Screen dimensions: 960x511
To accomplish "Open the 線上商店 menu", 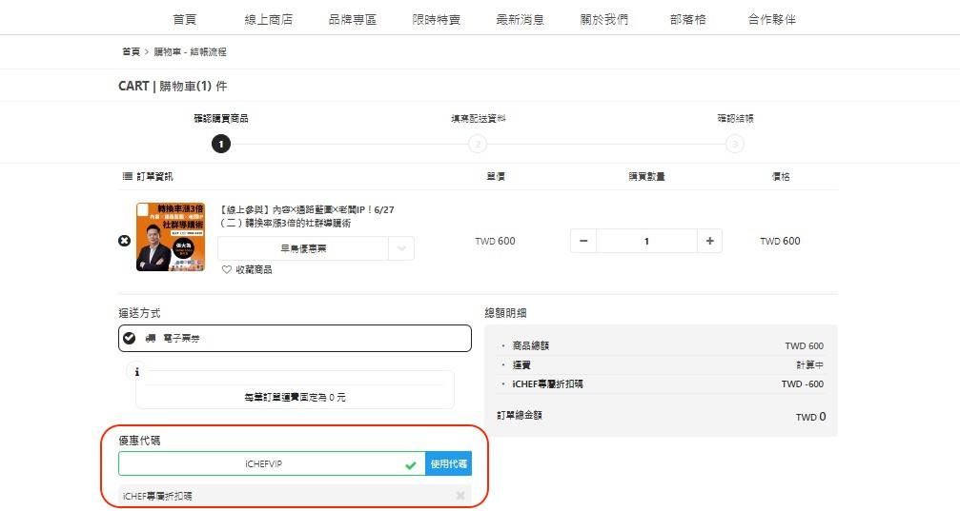I will click(269, 19).
